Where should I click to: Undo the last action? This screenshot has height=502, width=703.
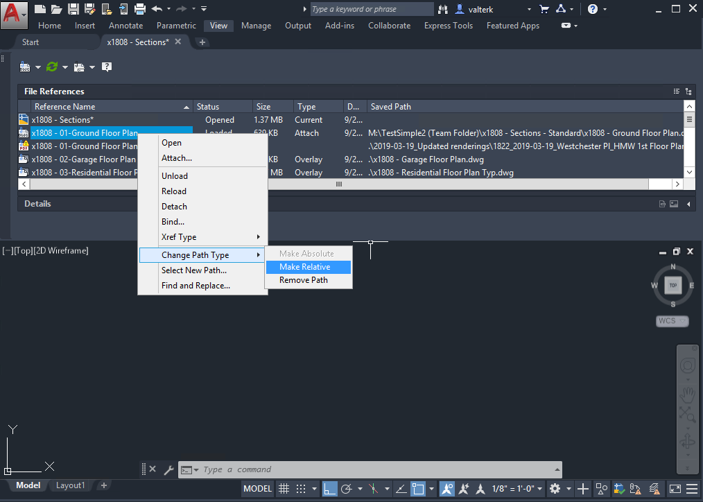[x=157, y=8]
